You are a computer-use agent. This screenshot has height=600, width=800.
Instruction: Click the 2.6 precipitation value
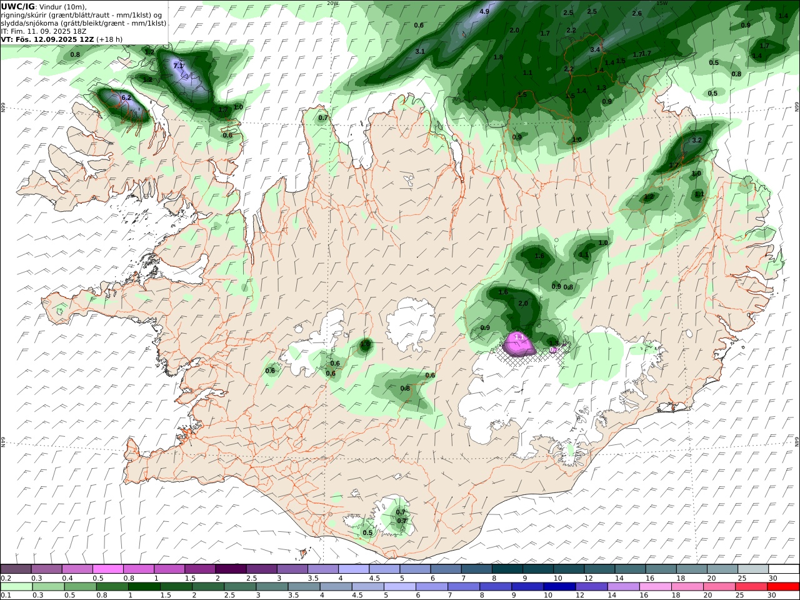[637, 13]
